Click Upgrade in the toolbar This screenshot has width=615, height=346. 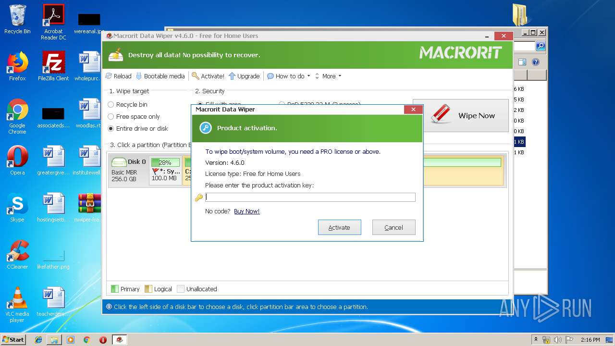point(244,76)
